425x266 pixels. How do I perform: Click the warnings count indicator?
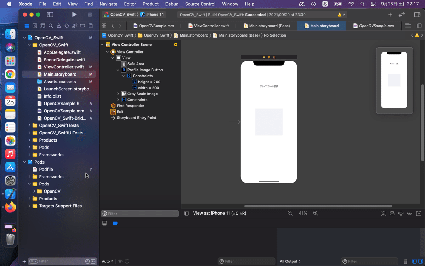[341, 15]
